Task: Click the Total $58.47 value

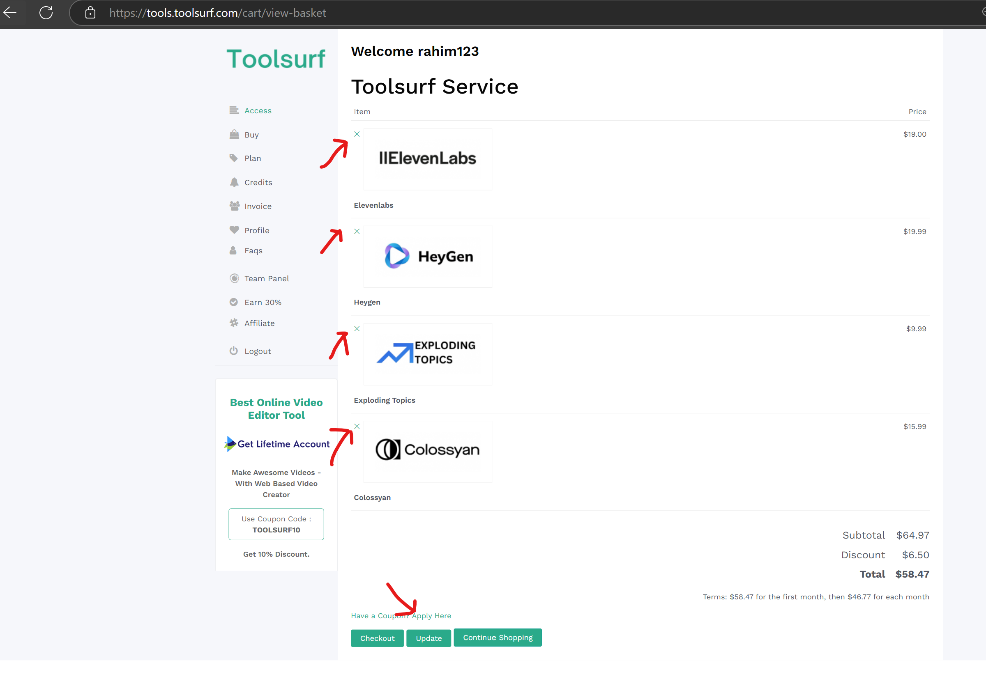Action: point(912,574)
